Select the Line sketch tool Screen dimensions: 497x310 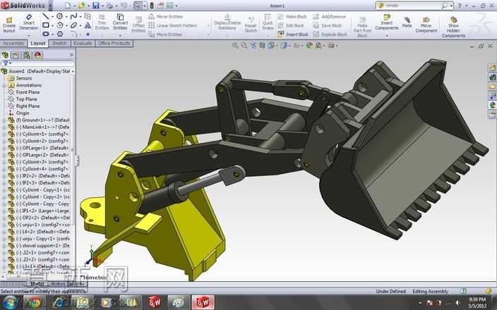[x=46, y=16]
